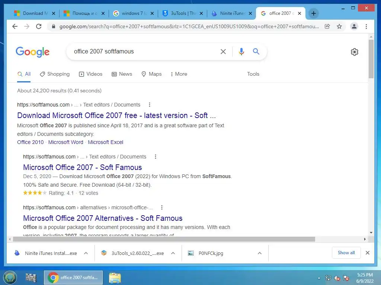Follow the Microsoft Word sitelink
This screenshot has height=285, width=381.
coord(65,142)
